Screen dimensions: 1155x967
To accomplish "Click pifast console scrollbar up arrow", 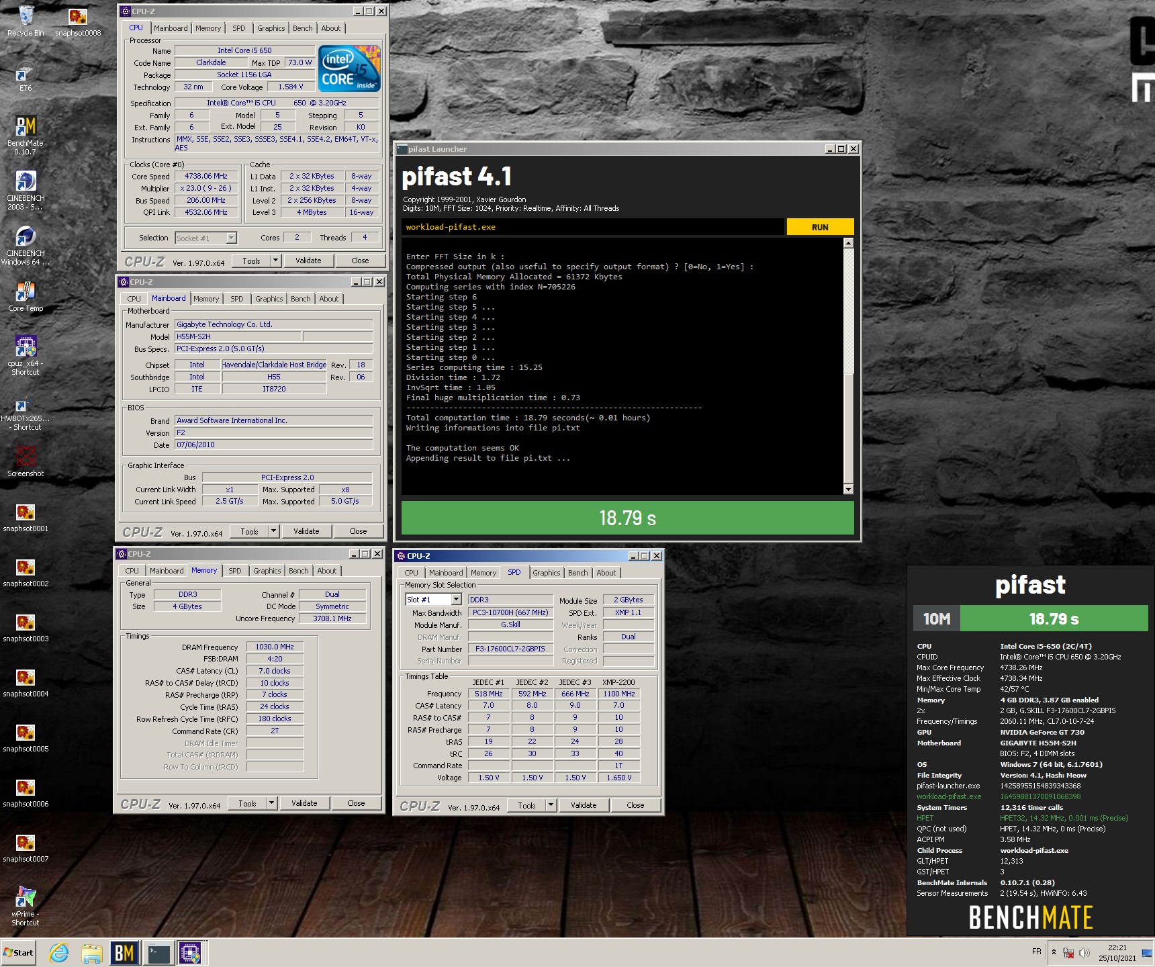I will click(x=848, y=243).
